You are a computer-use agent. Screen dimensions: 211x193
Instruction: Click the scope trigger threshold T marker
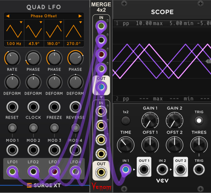coord(208,61)
